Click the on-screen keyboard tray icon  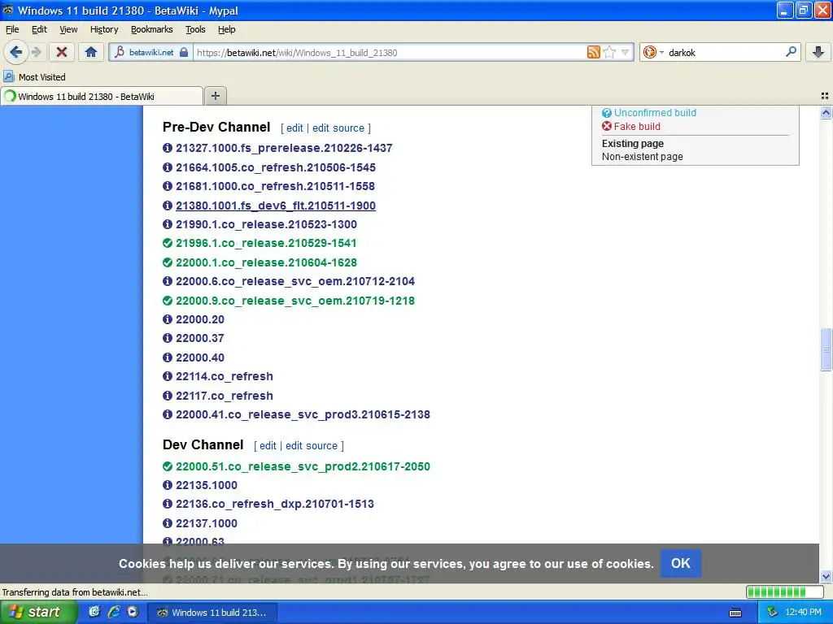tap(735, 613)
